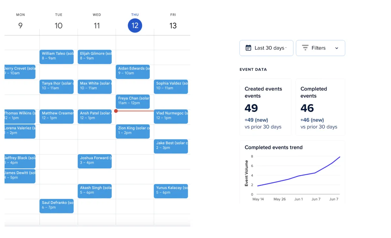Click the 46 completed events count
391x238 pixels.
[307, 108]
